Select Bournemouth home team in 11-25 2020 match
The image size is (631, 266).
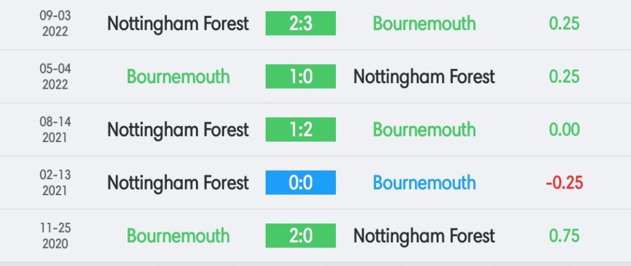pos(178,235)
